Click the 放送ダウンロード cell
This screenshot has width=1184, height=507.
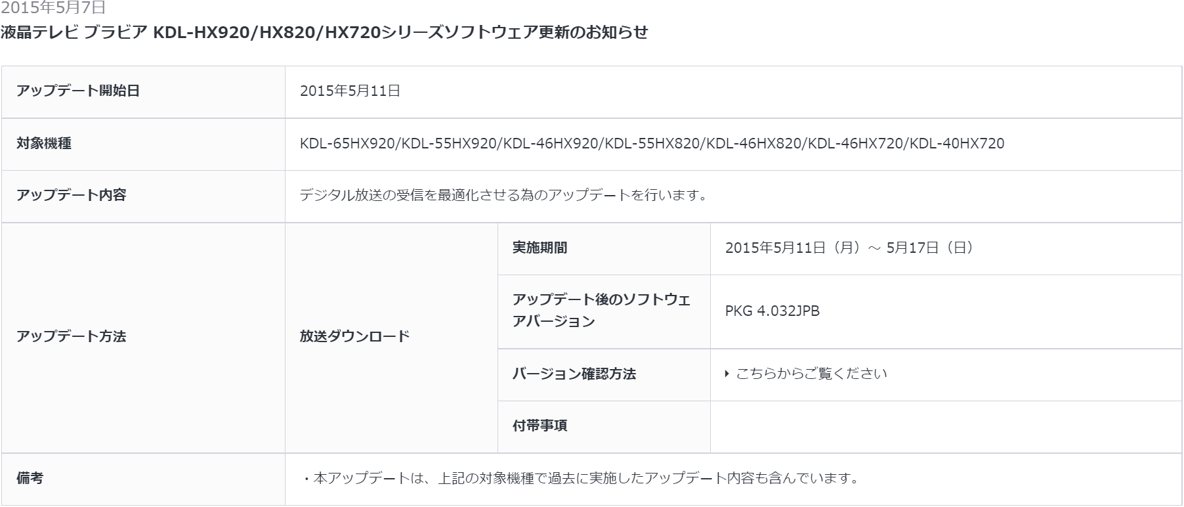391,338
